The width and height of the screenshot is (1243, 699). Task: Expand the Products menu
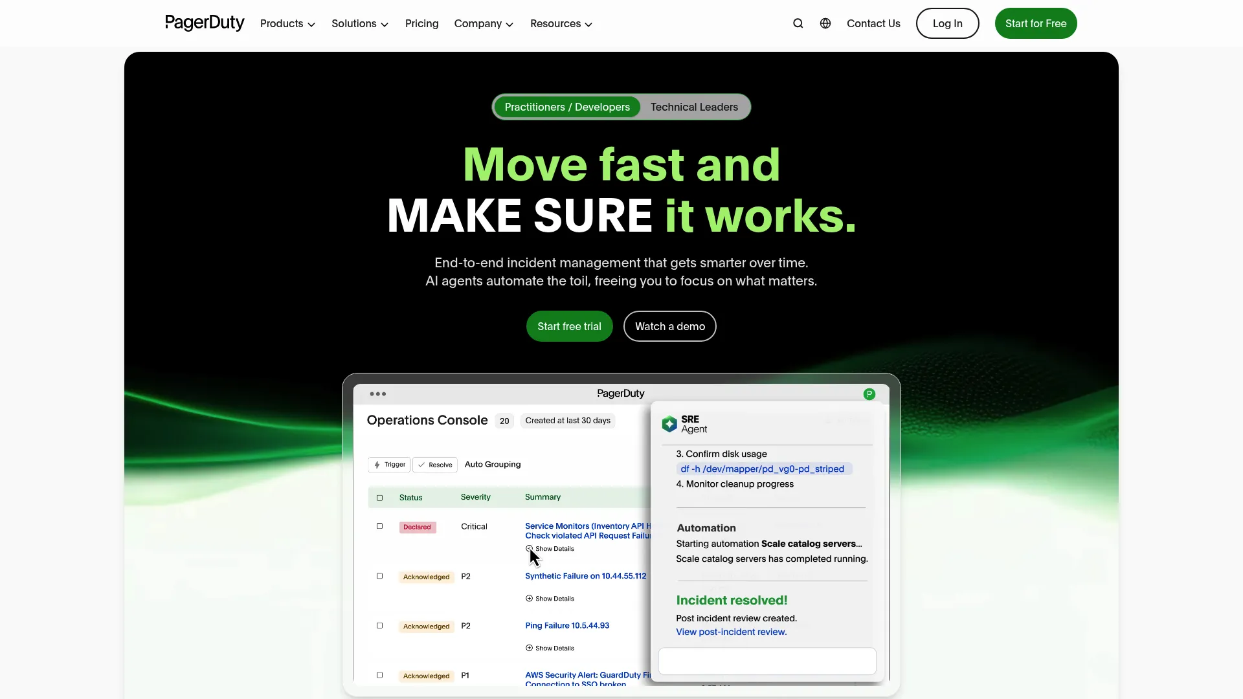coord(287,23)
